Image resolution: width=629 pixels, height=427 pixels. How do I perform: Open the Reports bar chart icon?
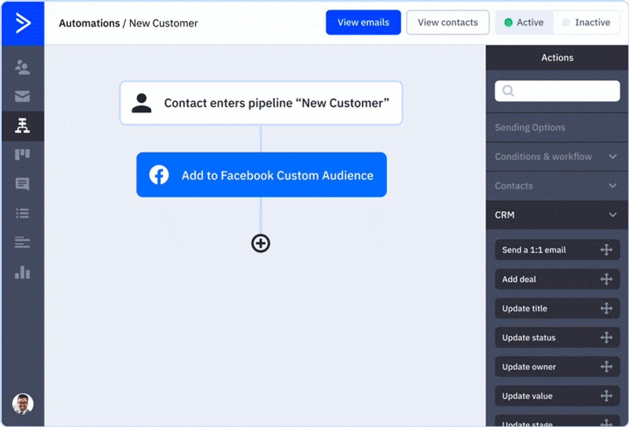click(22, 272)
